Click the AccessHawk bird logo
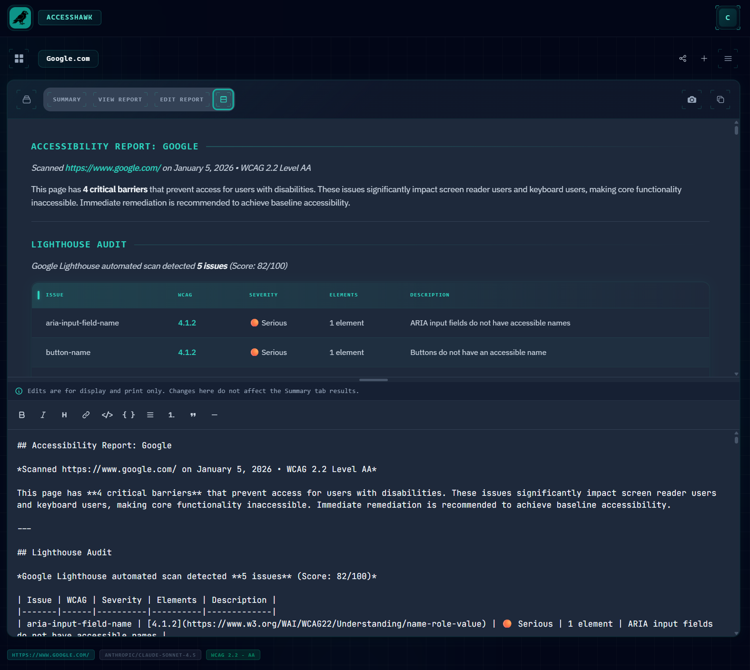 (20, 18)
